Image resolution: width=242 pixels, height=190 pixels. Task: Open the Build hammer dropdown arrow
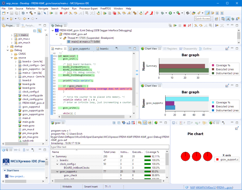(35, 13)
